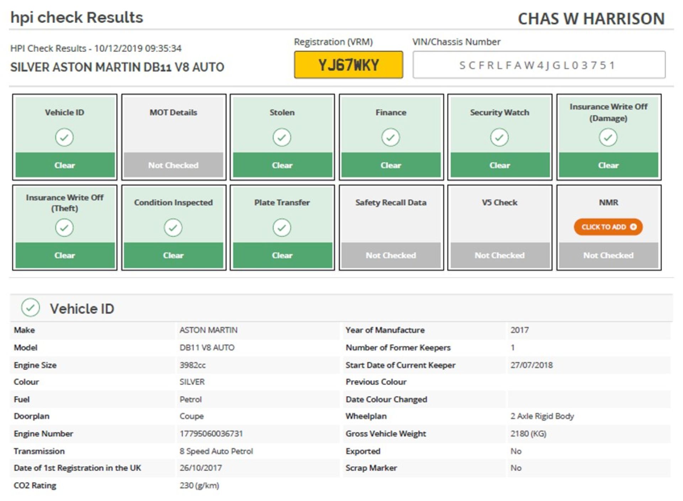This screenshot has width=683, height=501.
Task: Select the HPI Check Results date line
Action: [x=96, y=48]
